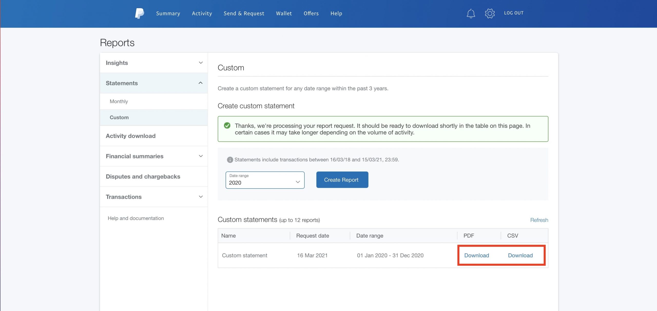Expand the Transactions section

(201, 197)
